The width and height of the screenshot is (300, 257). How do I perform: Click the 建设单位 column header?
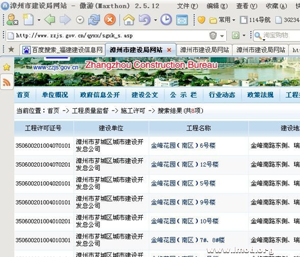tap(111, 128)
